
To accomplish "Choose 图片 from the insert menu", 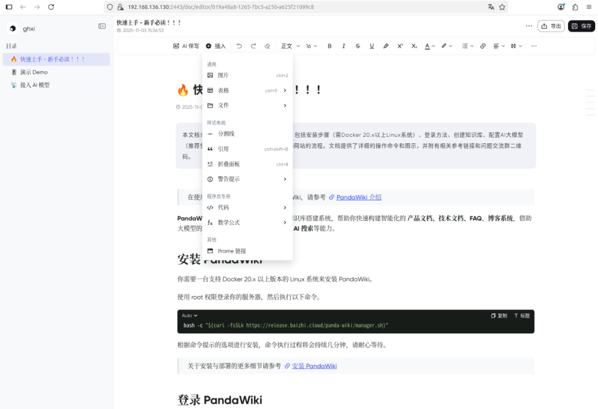I will (248, 75).
